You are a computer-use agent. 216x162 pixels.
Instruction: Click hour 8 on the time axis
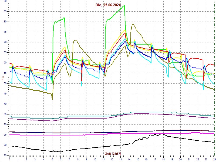tap(78, 160)
